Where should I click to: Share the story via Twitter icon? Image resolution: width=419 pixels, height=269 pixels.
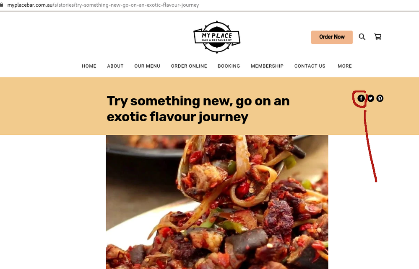370,98
